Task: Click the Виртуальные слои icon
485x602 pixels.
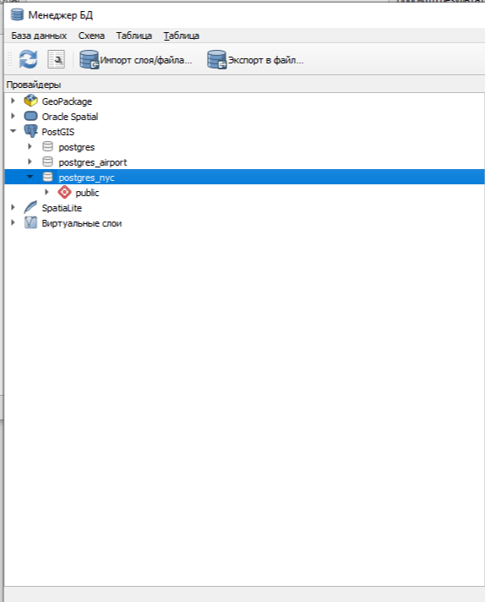Action: coord(30,222)
